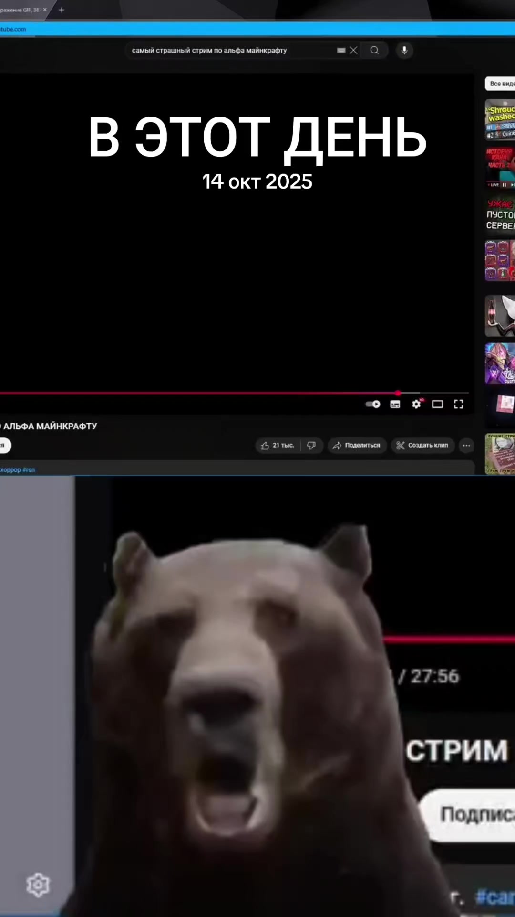Open the #rsn hashtag link
Screen dimensions: 515x917
[x=29, y=470]
